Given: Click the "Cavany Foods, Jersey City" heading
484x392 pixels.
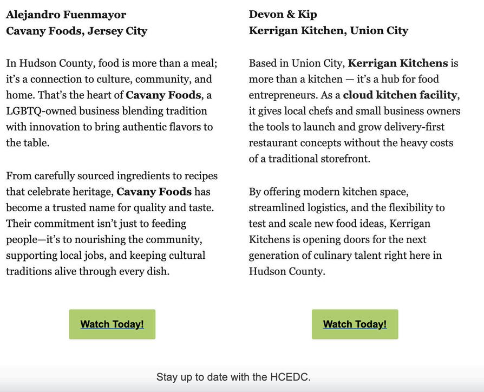Looking at the screenshot, I should pyautogui.click(x=76, y=31).
